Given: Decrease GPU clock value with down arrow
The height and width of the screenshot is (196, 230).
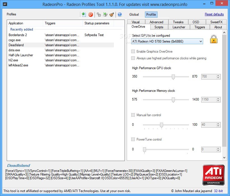Looking at the screenshot, I should 218,78.
